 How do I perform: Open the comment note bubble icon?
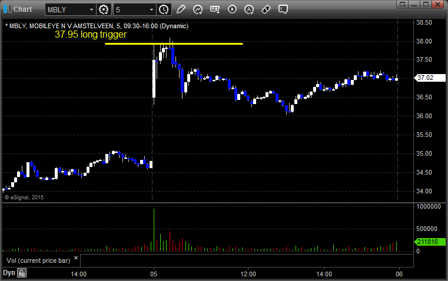pyautogui.click(x=283, y=9)
